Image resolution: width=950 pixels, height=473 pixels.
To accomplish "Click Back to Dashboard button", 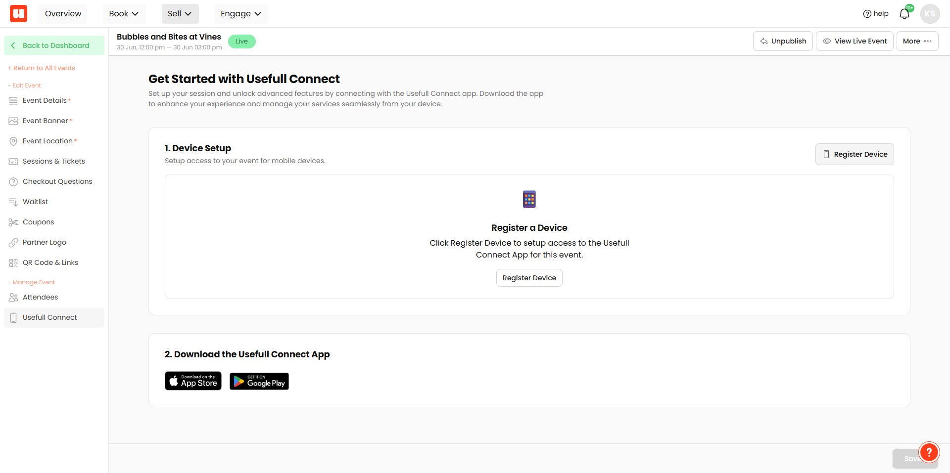I will 54,45.
